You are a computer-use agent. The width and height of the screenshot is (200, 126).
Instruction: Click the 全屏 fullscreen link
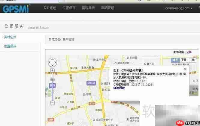189,52
